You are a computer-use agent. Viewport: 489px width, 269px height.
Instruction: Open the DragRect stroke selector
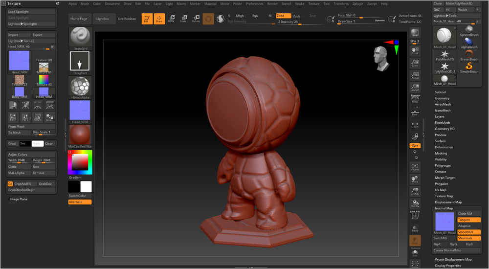[x=80, y=62]
